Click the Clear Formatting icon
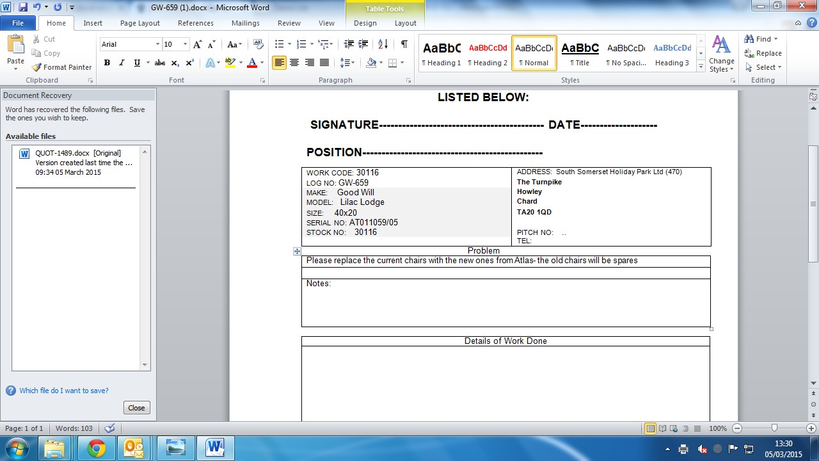This screenshot has height=461, width=819. pos(258,44)
